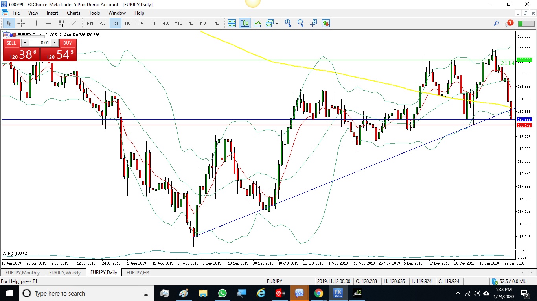Open File Explorer from the taskbar
Screen dimensions: 537x301
tap(203, 293)
